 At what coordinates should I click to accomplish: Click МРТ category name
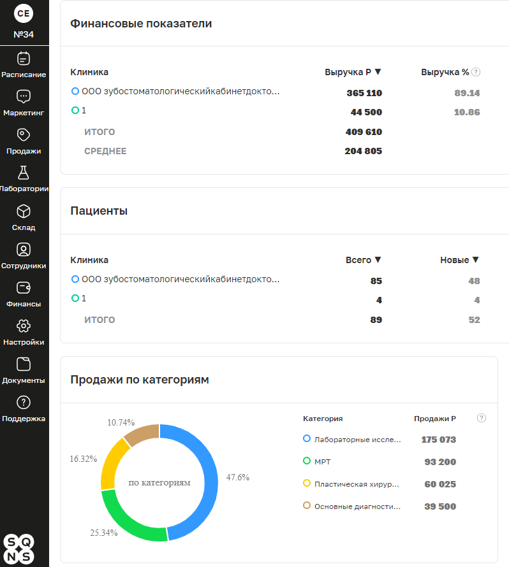pyautogui.click(x=323, y=462)
